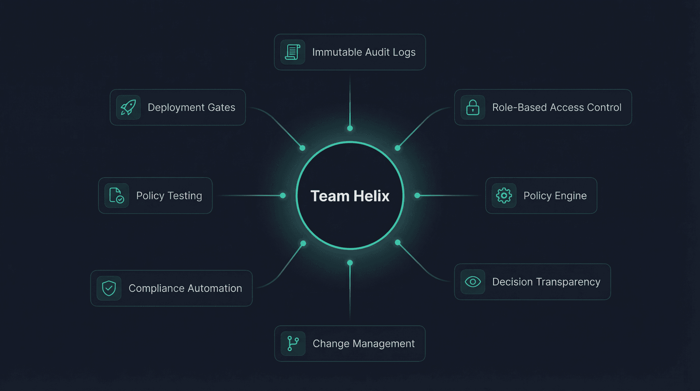
Task: Select the shield icon on Compliance Automation
Action: point(108,288)
